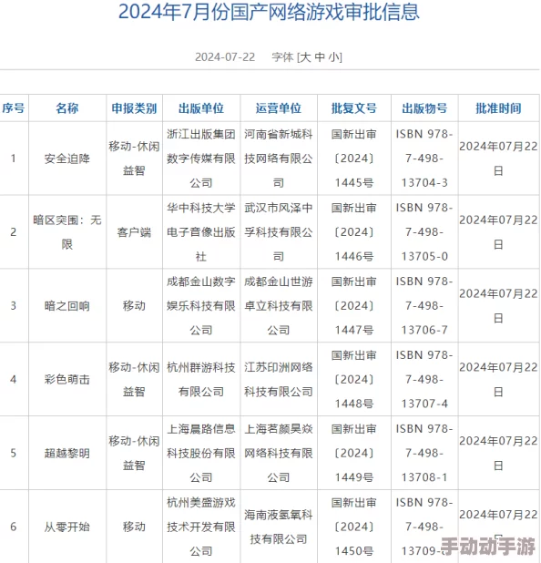Screen dimensions: 541x563
Task: Click approval number 国新出审〔2024〕1450号
Action: pyautogui.click(x=354, y=527)
